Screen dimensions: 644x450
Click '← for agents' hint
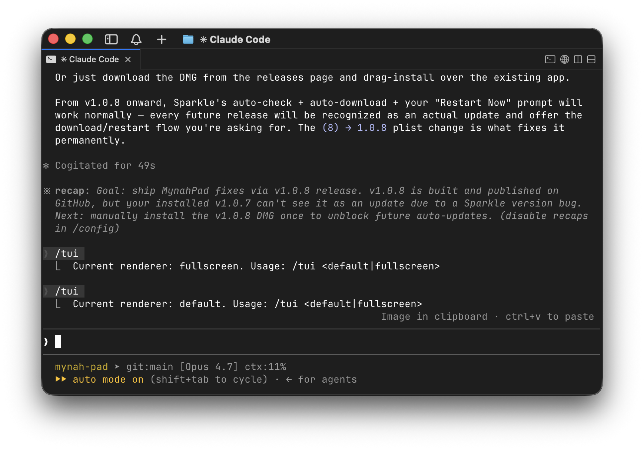coord(321,379)
